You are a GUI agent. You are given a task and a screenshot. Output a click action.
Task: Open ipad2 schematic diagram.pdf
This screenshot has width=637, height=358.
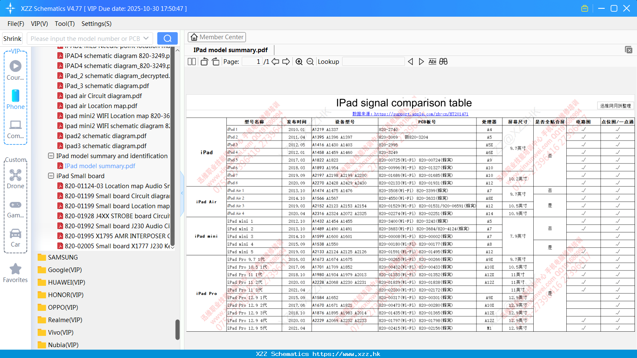[105, 136]
